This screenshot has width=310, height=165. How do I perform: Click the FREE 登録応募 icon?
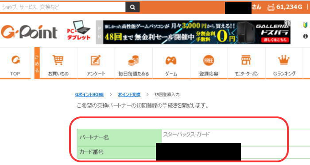click(x=209, y=60)
